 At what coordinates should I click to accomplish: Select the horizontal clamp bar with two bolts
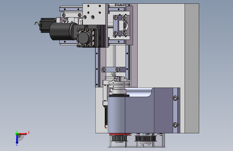[114, 69]
